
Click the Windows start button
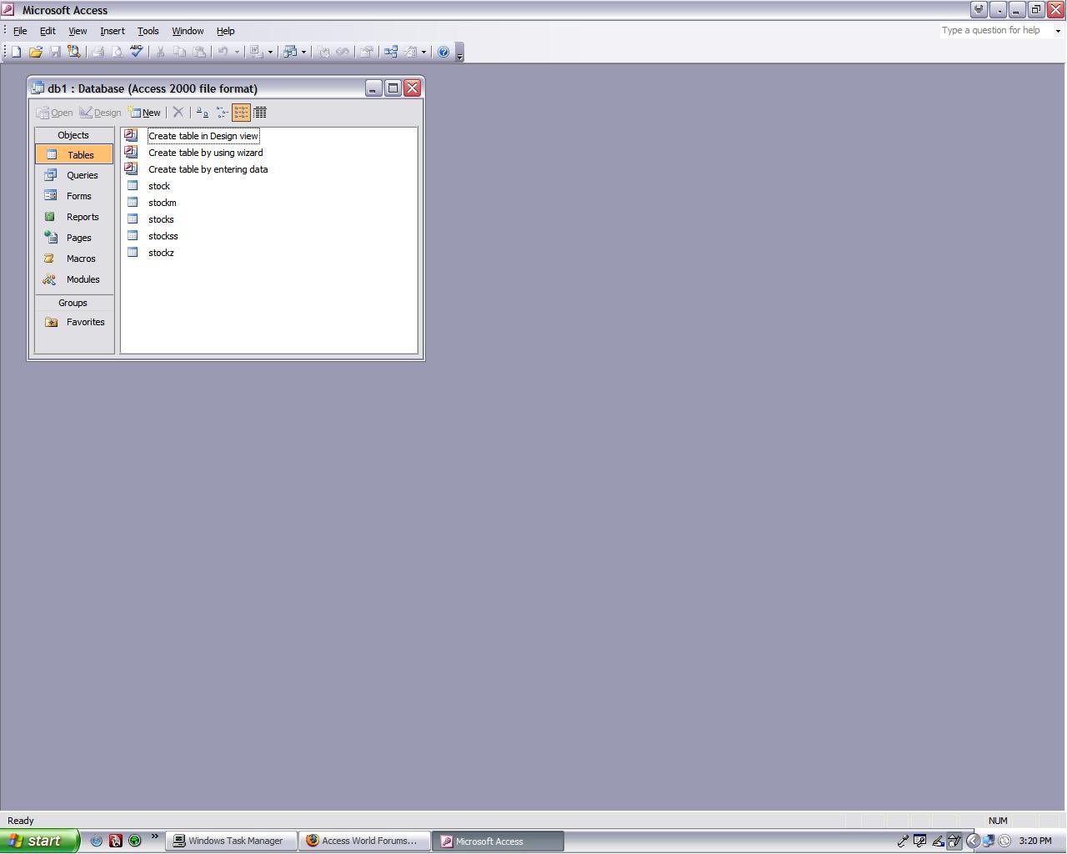pos(39,841)
